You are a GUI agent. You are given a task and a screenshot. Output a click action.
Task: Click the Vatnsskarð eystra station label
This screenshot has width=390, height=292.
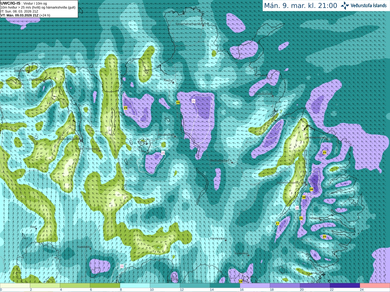316,137
